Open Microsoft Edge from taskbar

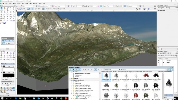(x=16, y=98)
